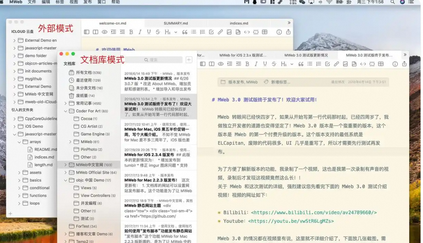This screenshot has height=243, width=423.
Task: Click the Wi-Fi icon in the menu bar
Action: click(x=329, y=2)
